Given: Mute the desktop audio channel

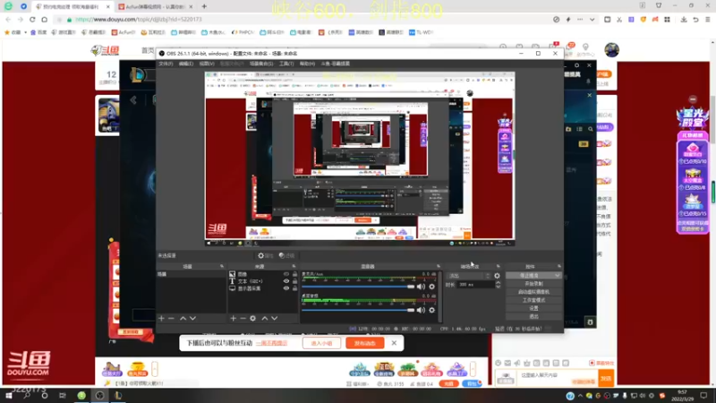Looking at the screenshot, I should [421, 310].
